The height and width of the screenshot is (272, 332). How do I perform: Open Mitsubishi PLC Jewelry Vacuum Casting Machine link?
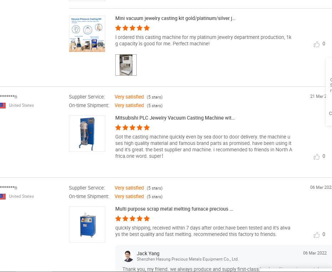175,118
